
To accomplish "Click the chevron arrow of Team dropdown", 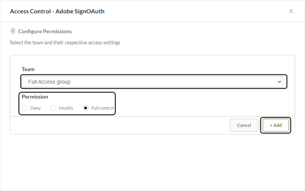I will [279, 82].
